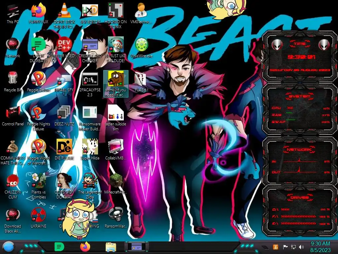This screenshot has width=338, height=254.
Task: Launch The Legend of Zilda shortcut
Action: pyautogui.click(x=90, y=186)
